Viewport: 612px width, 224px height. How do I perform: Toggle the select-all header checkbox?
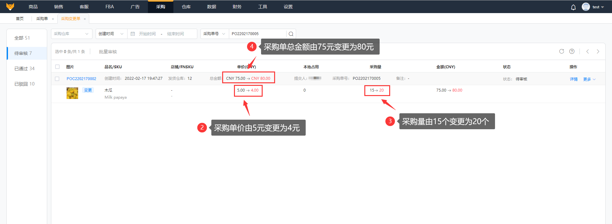tap(57, 67)
